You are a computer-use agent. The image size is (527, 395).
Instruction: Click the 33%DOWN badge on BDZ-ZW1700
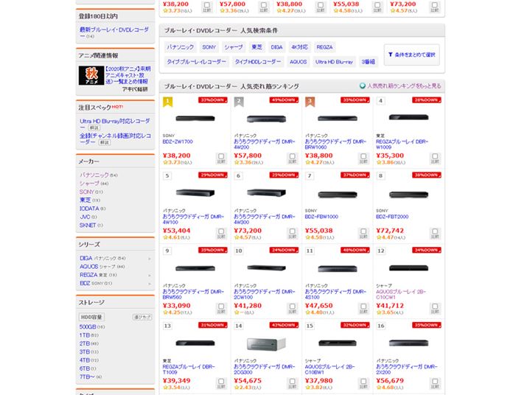213,99
